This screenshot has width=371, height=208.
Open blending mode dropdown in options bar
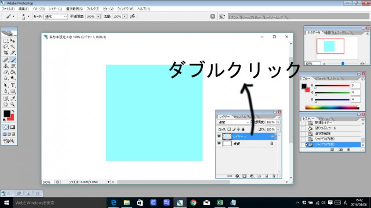coord(56,17)
